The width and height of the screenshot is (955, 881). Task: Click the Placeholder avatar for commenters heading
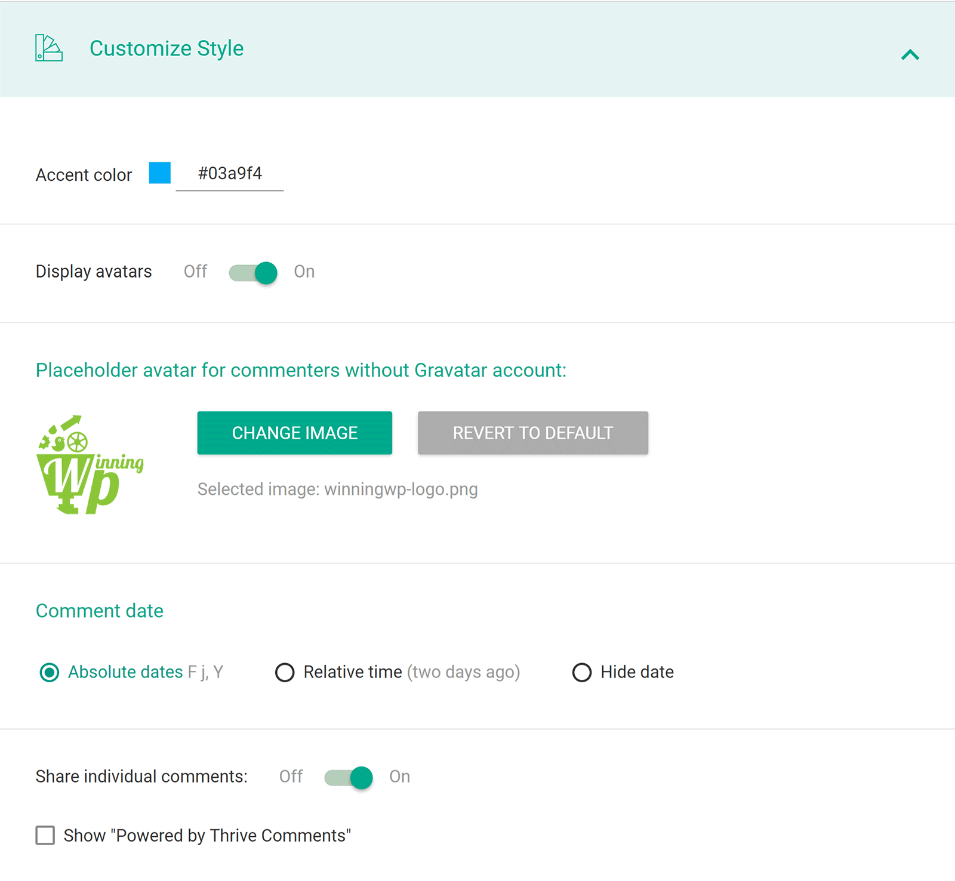[301, 370]
